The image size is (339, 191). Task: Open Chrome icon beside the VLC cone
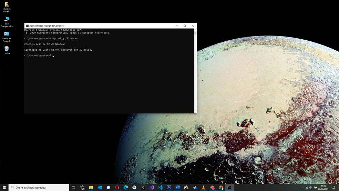(x=212, y=187)
